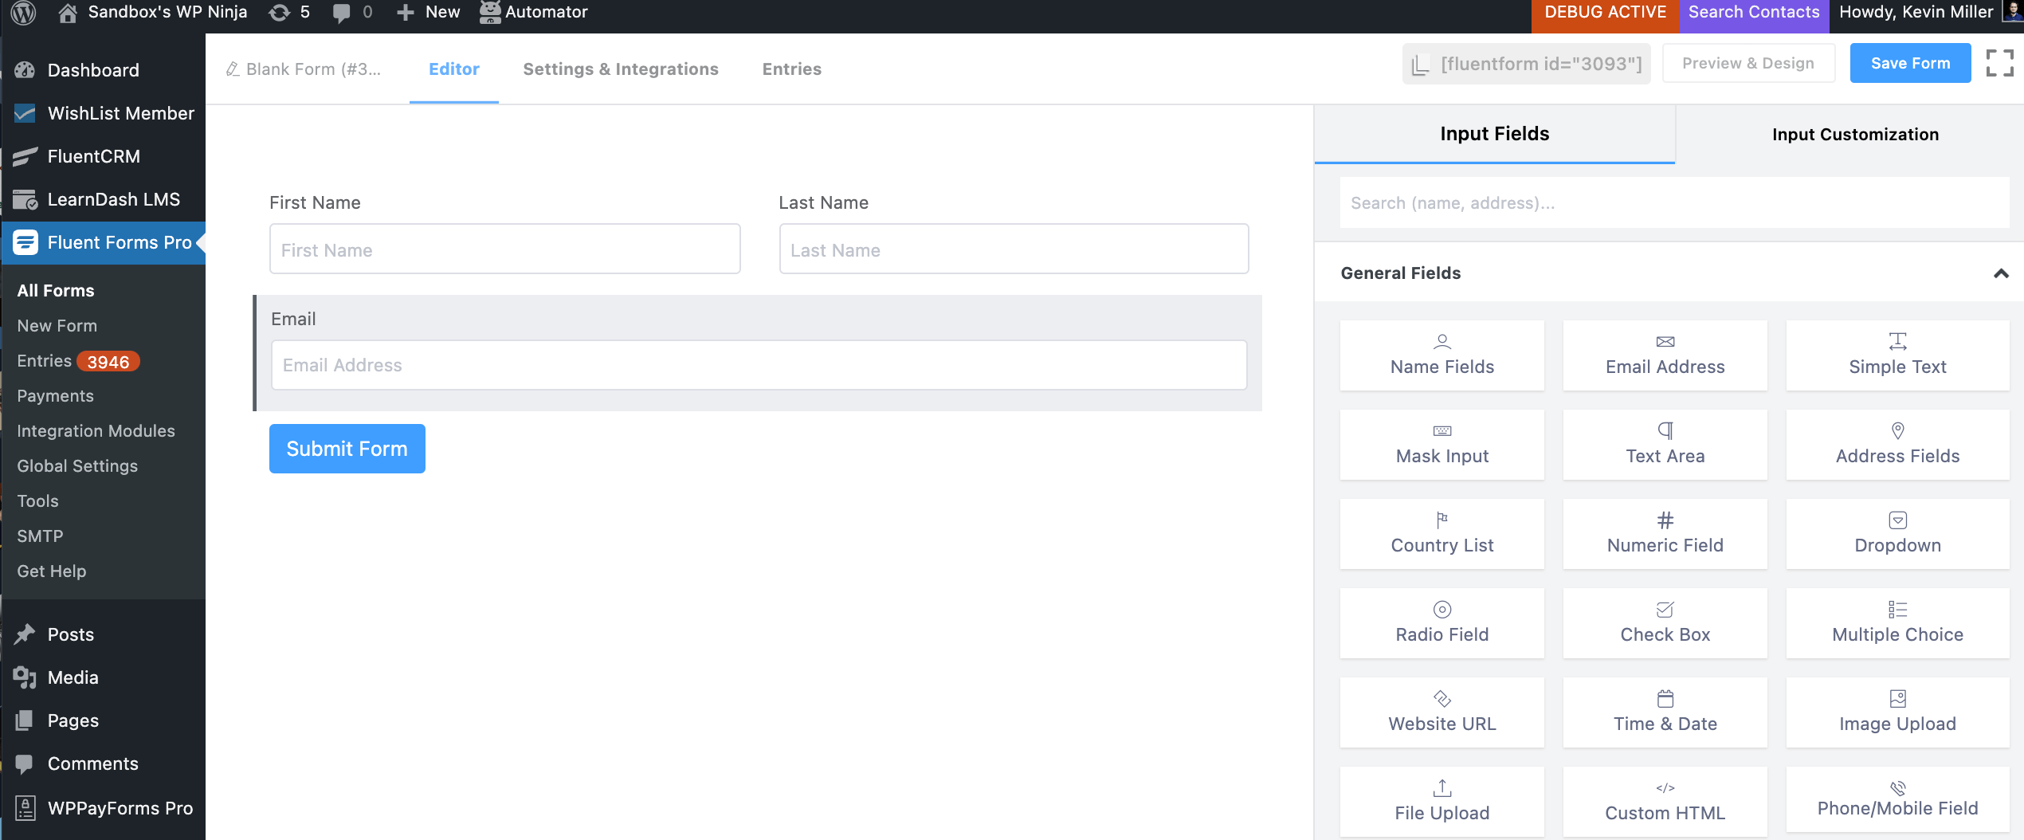Click the Submit Form button
The width and height of the screenshot is (2024, 840).
[x=347, y=449]
